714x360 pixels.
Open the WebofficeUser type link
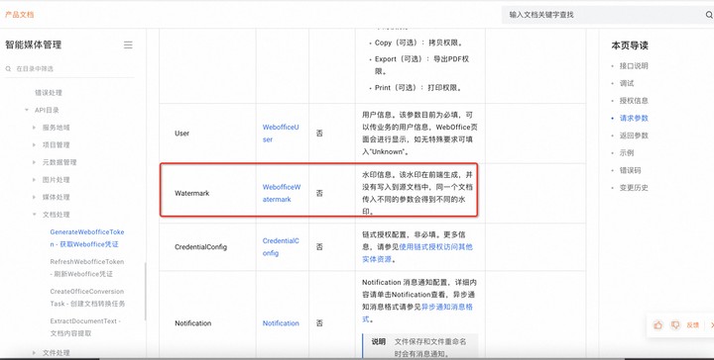281,134
